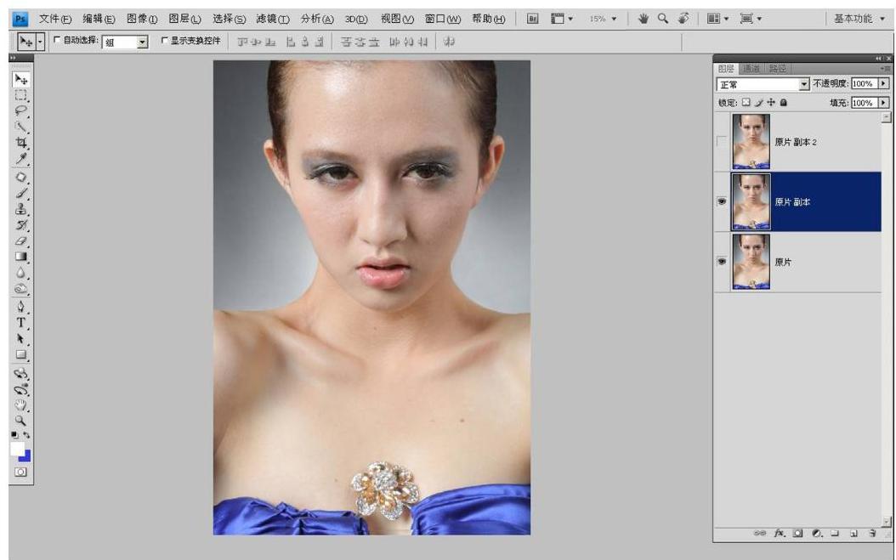Select the Lasso tool
The image size is (896, 560).
pos(21,110)
